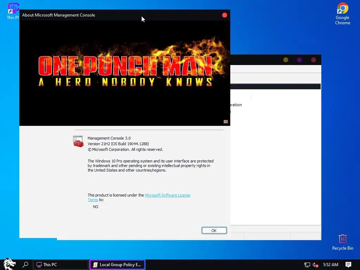Image resolution: width=360 pixels, height=270 pixels.
Task: Open the Microsoft Software License Terms link
Action: (x=167, y=195)
